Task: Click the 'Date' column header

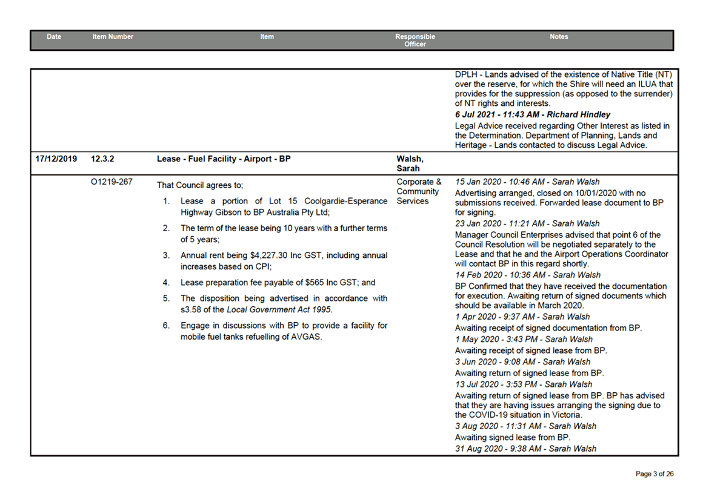Action: (54, 37)
